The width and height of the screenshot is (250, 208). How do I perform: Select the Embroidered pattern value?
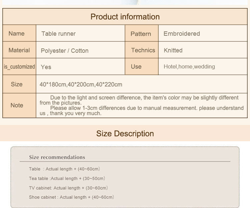coord(182,34)
